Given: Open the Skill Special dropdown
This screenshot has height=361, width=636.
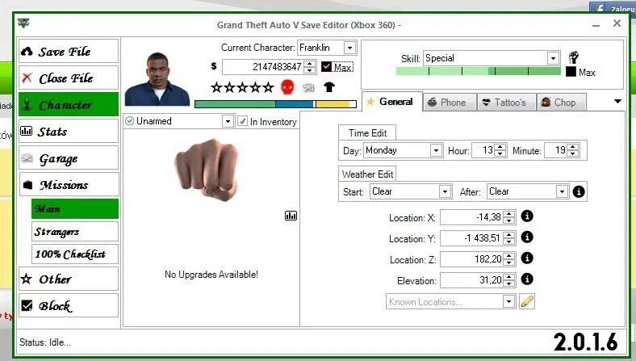Looking at the screenshot, I should pyautogui.click(x=553, y=58).
